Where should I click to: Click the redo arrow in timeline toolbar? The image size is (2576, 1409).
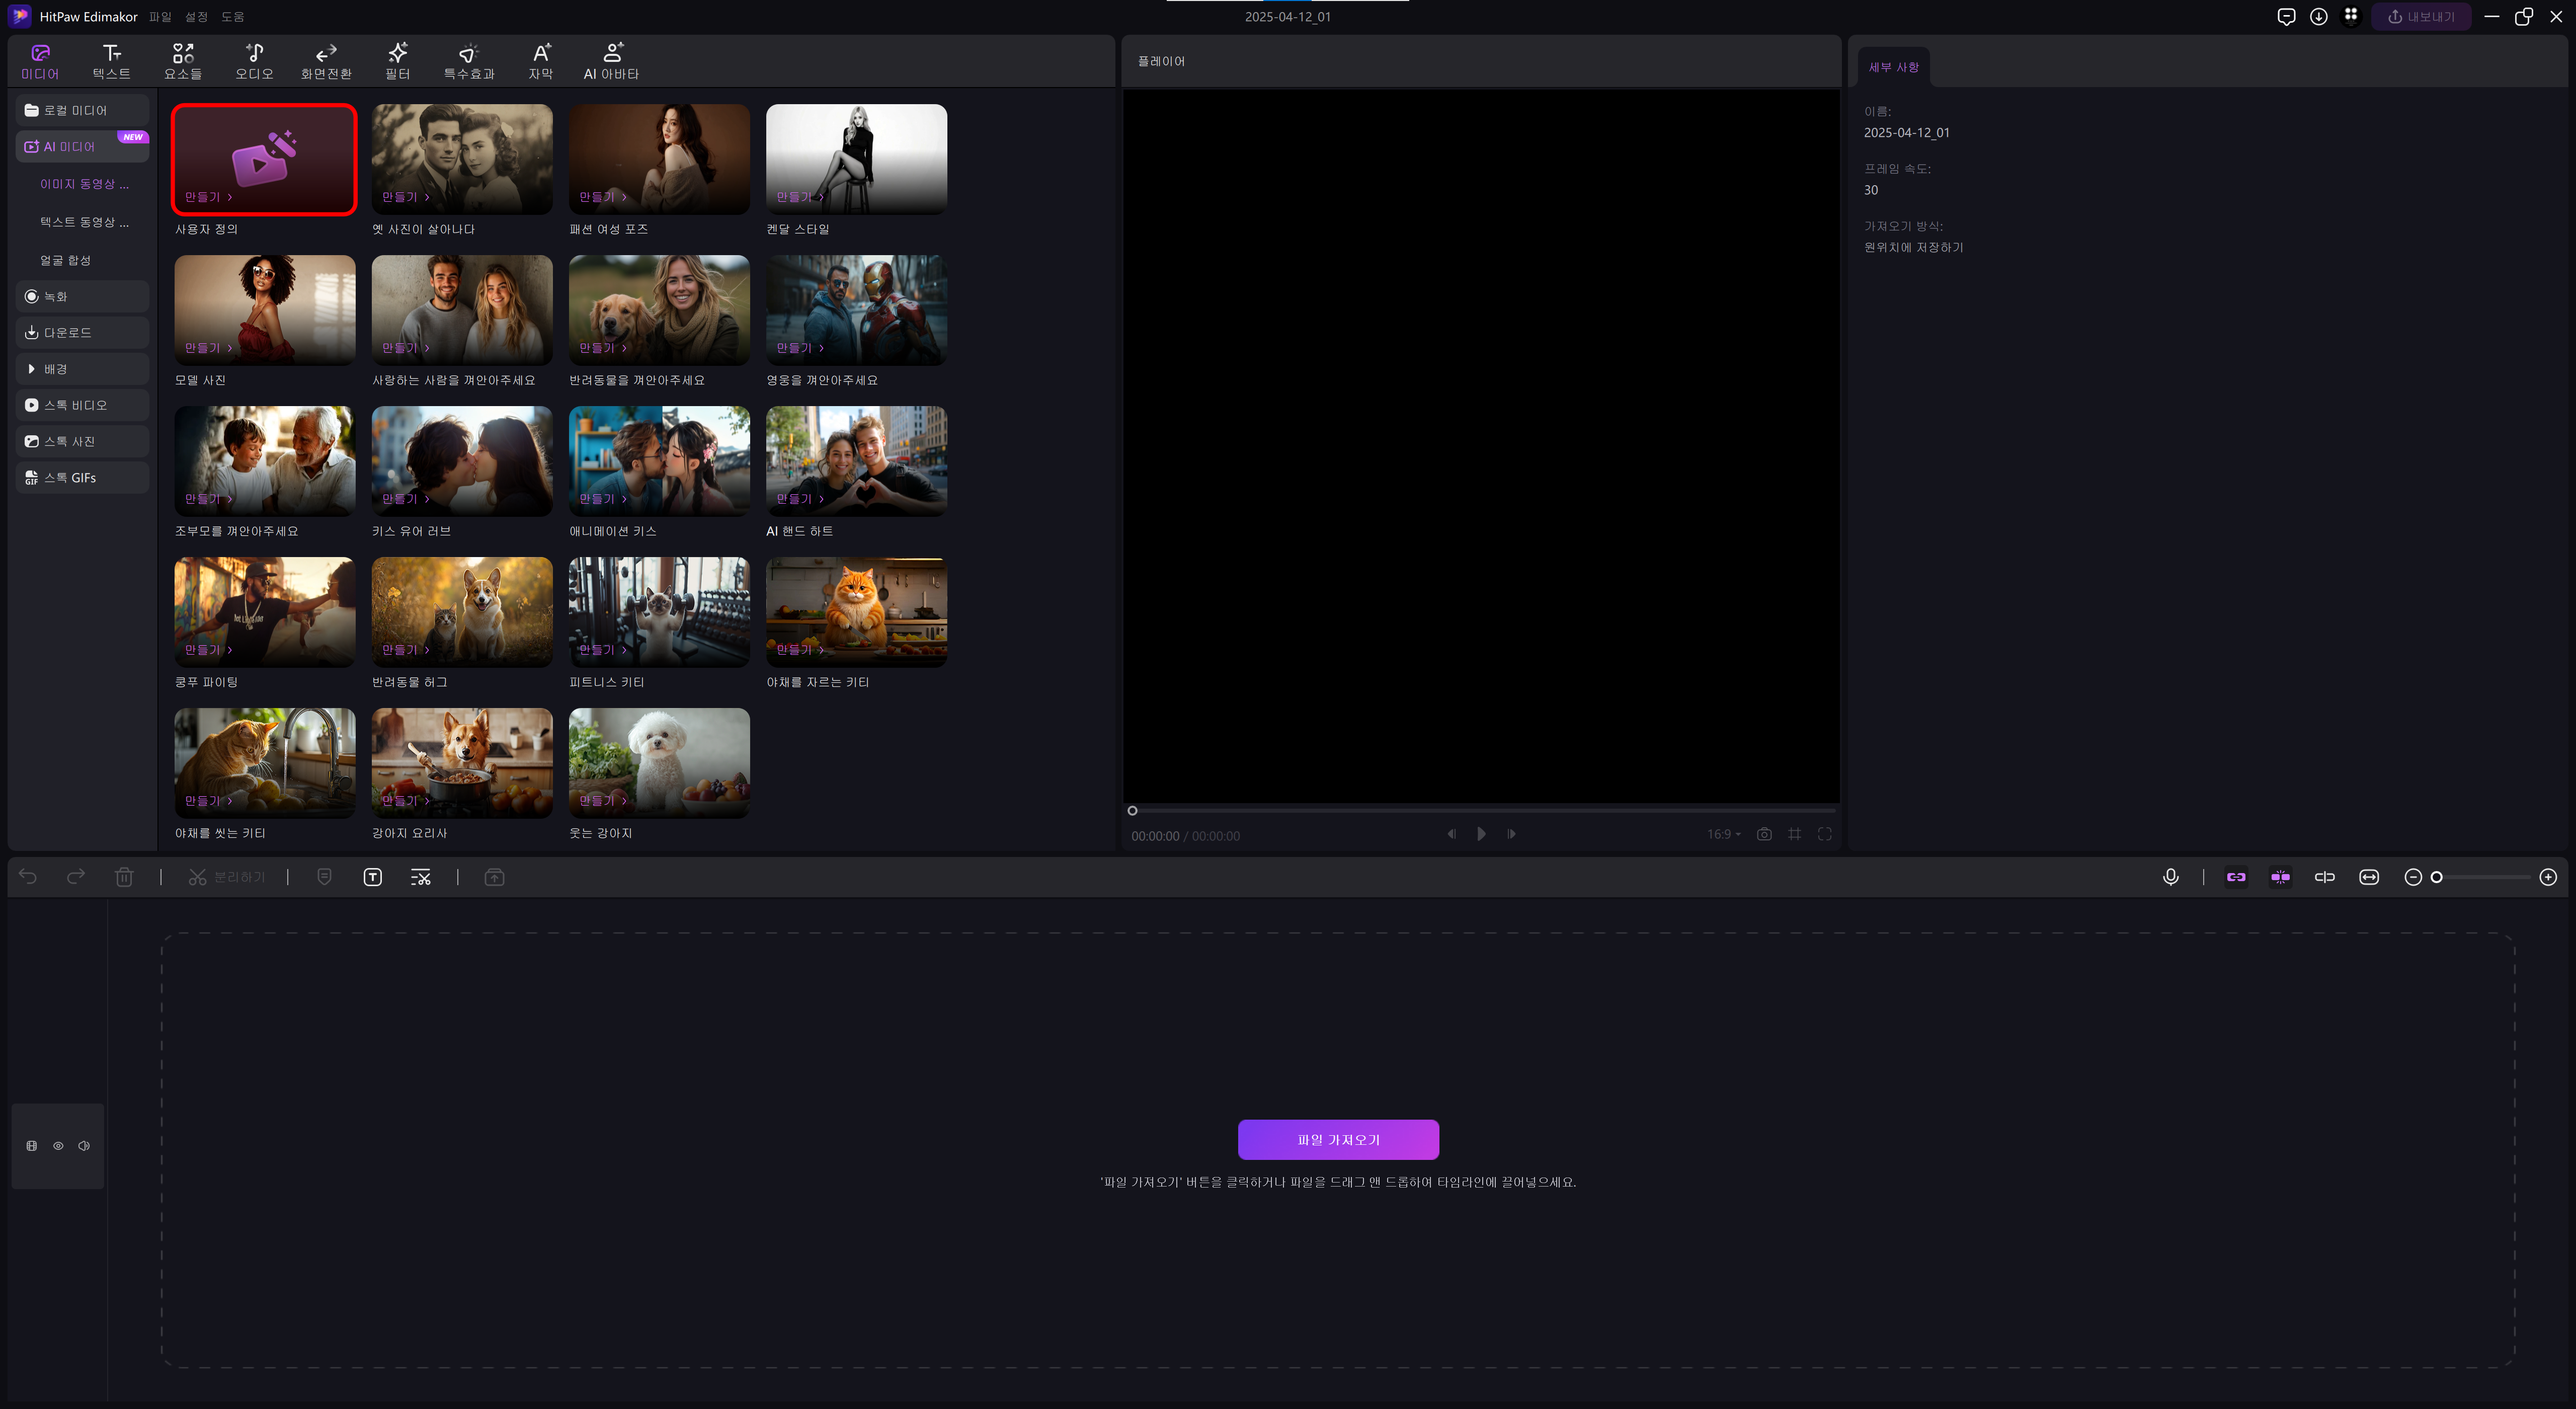pos(76,877)
